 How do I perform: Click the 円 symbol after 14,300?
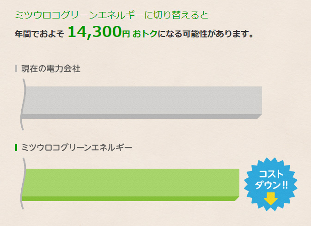[x=126, y=34]
